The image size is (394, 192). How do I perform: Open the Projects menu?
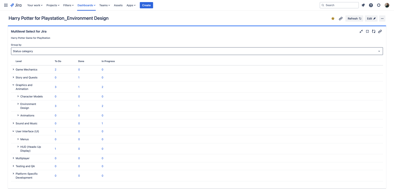pos(53,5)
